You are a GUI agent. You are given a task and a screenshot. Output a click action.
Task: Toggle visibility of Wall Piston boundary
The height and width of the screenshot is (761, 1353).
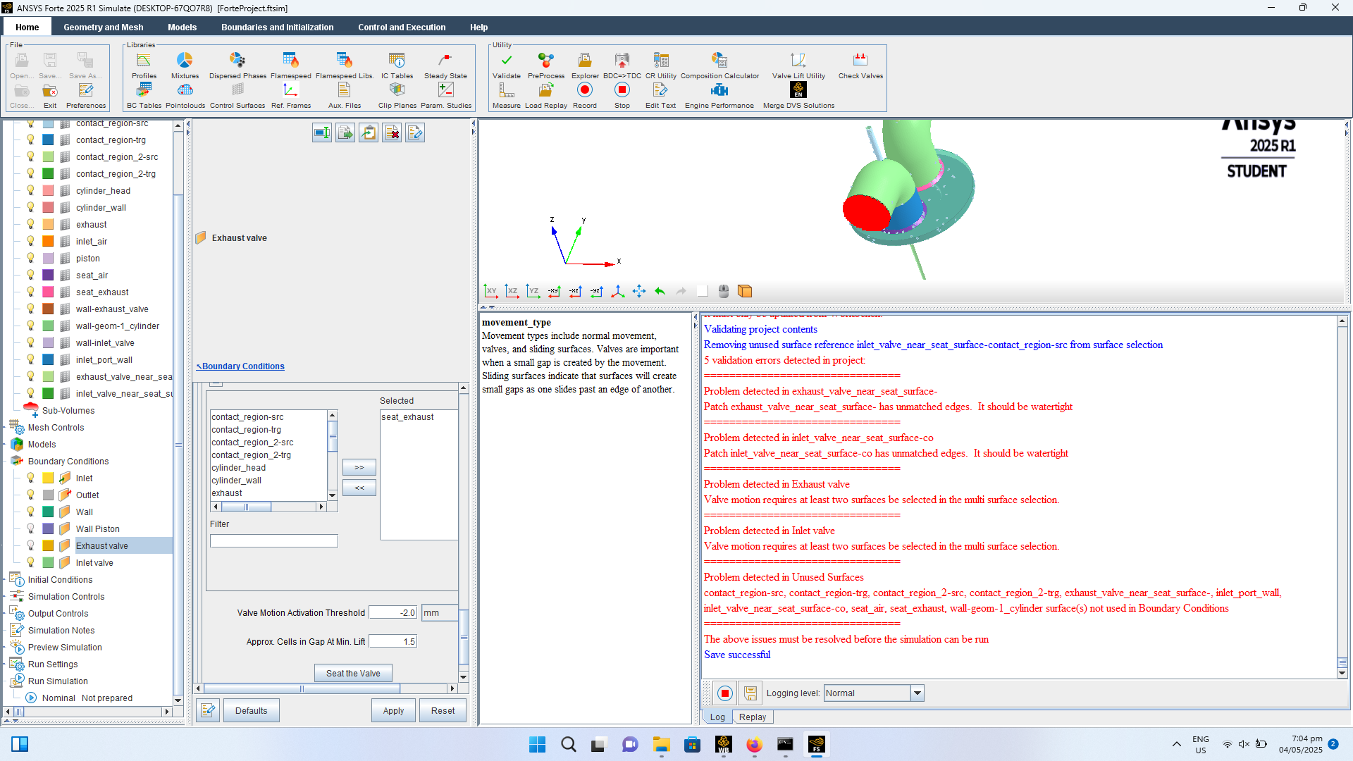pos(30,528)
